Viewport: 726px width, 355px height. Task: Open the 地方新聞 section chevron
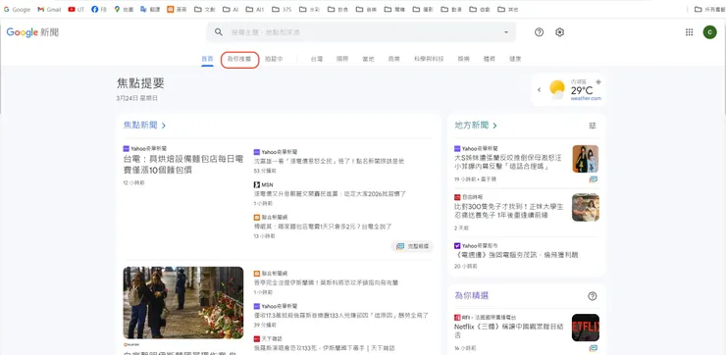tap(495, 126)
